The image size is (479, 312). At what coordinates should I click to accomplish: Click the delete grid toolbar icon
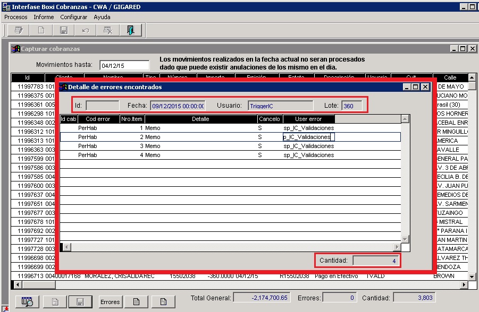pyautogui.click(x=108, y=30)
